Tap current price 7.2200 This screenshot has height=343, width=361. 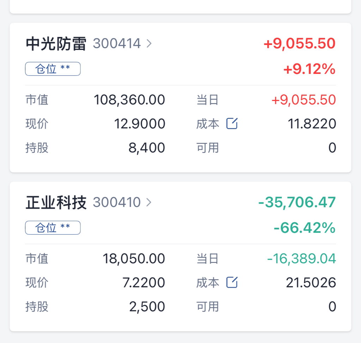pos(144,282)
